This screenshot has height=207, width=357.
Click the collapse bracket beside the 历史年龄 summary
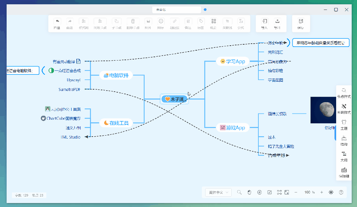pyautogui.click(x=289, y=43)
